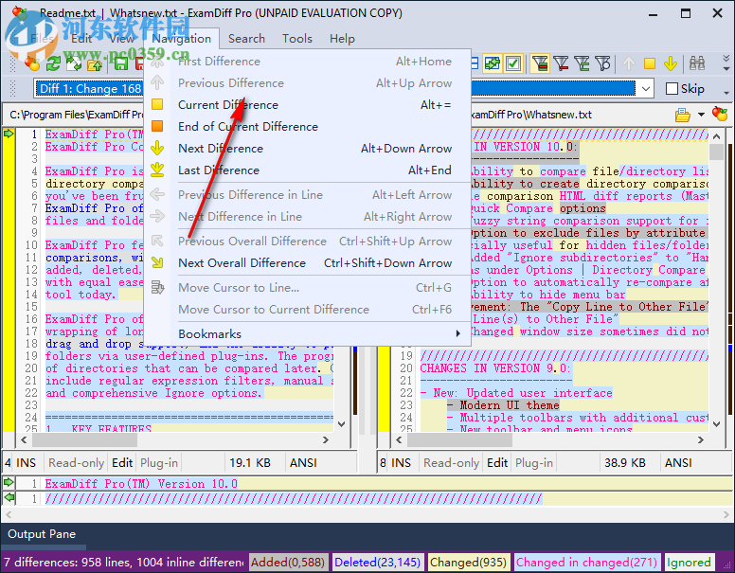Viewport: 735px width, 573px height.
Task: Click the Swap files toolbar icon
Action: pyautogui.click(x=74, y=63)
